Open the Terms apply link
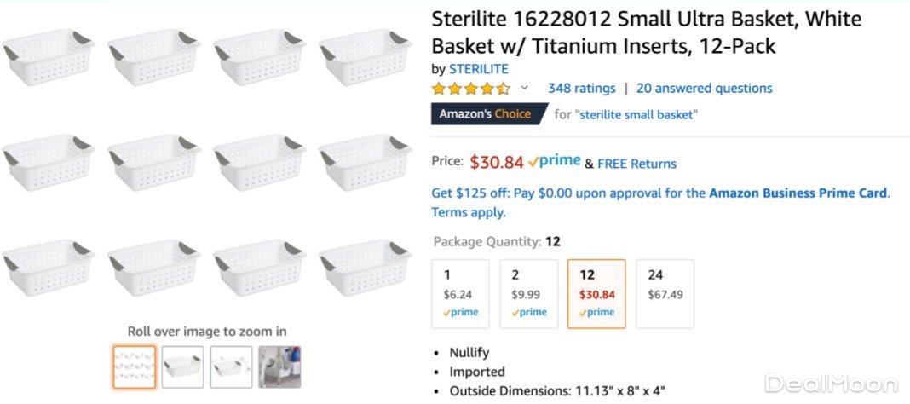 [x=468, y=212]
